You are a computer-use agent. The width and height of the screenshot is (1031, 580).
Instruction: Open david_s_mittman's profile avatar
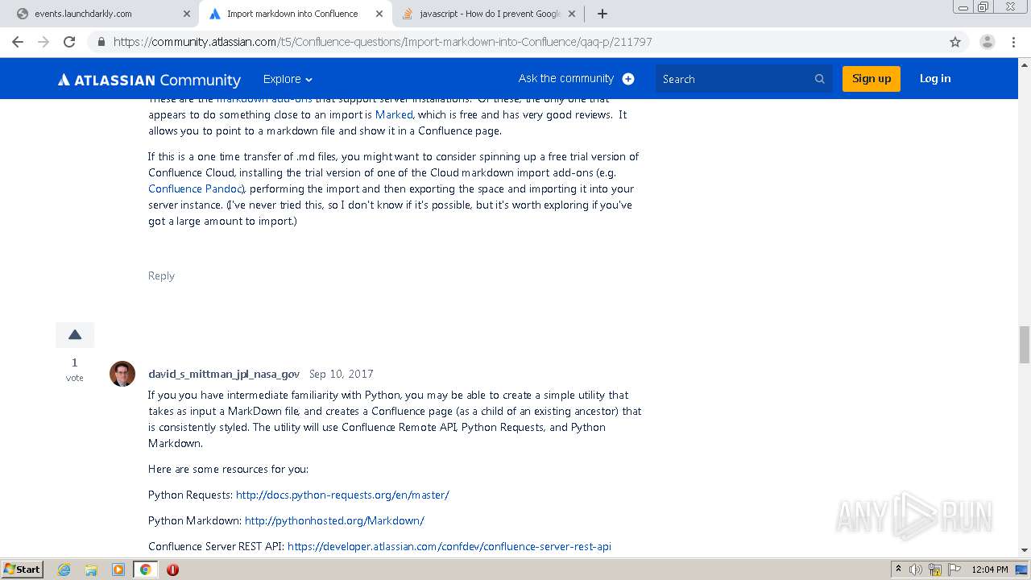pos(122,374)
